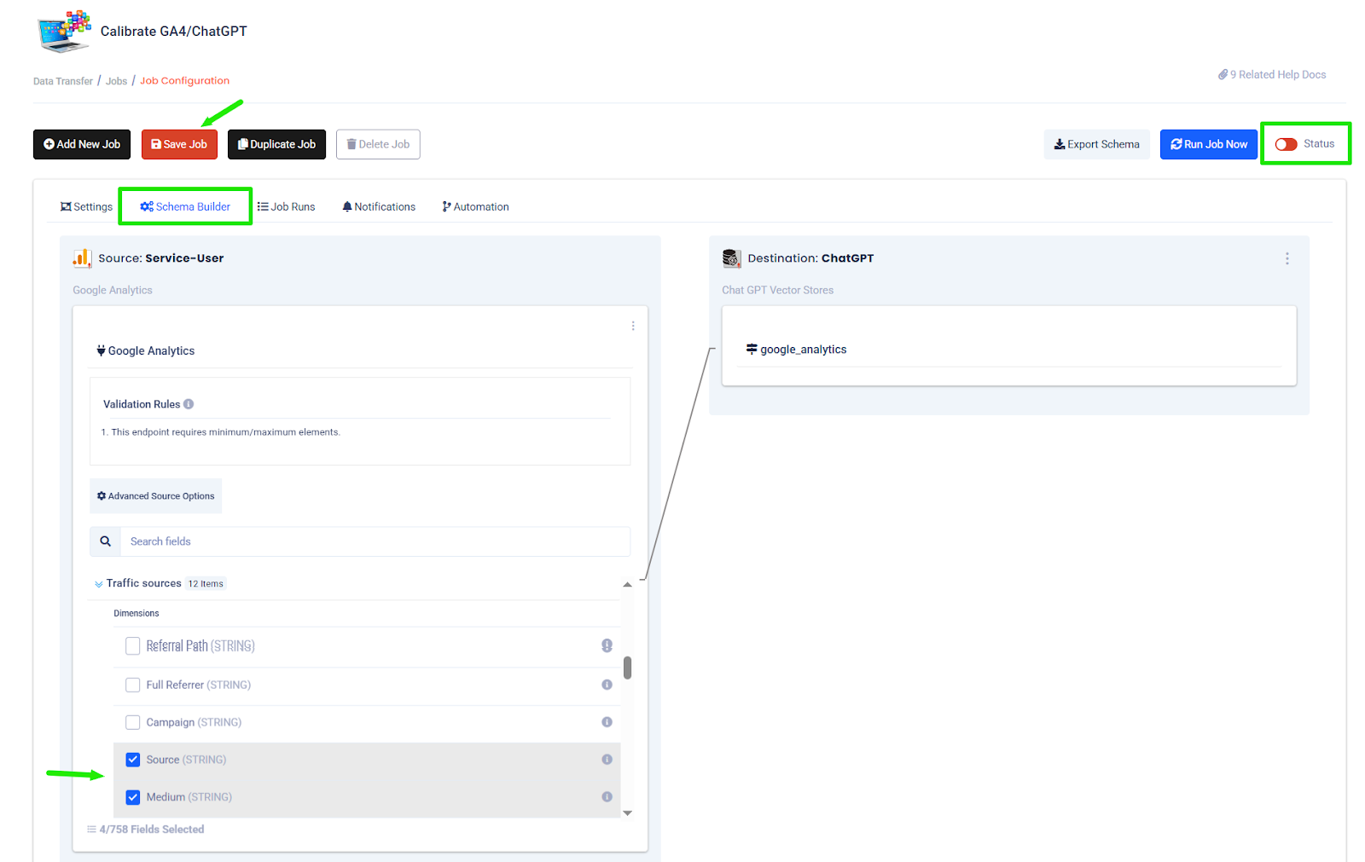Screen dimensions: 1365x862
Task: Uncheck the Medium checkbox
Action: point(133,797)
